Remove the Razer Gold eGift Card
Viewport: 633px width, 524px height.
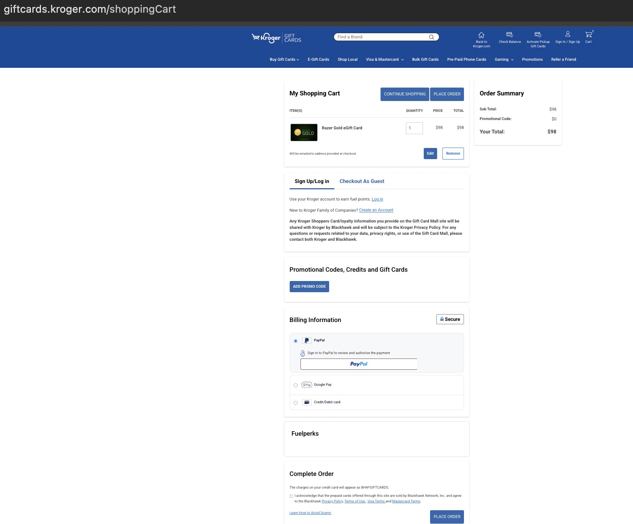tap(453, 154)
